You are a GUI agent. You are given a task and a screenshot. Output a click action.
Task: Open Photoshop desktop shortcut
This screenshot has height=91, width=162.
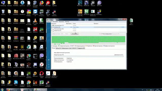(80, 3)
